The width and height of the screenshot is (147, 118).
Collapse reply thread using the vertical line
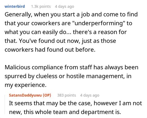tap(5, 105)
